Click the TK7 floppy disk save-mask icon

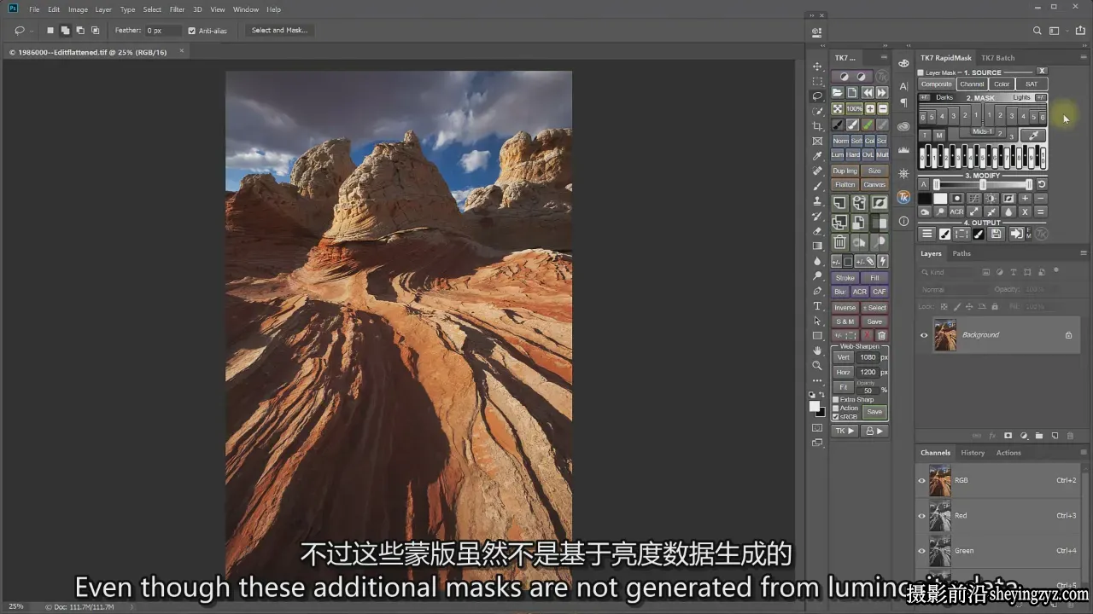[996, 234]
